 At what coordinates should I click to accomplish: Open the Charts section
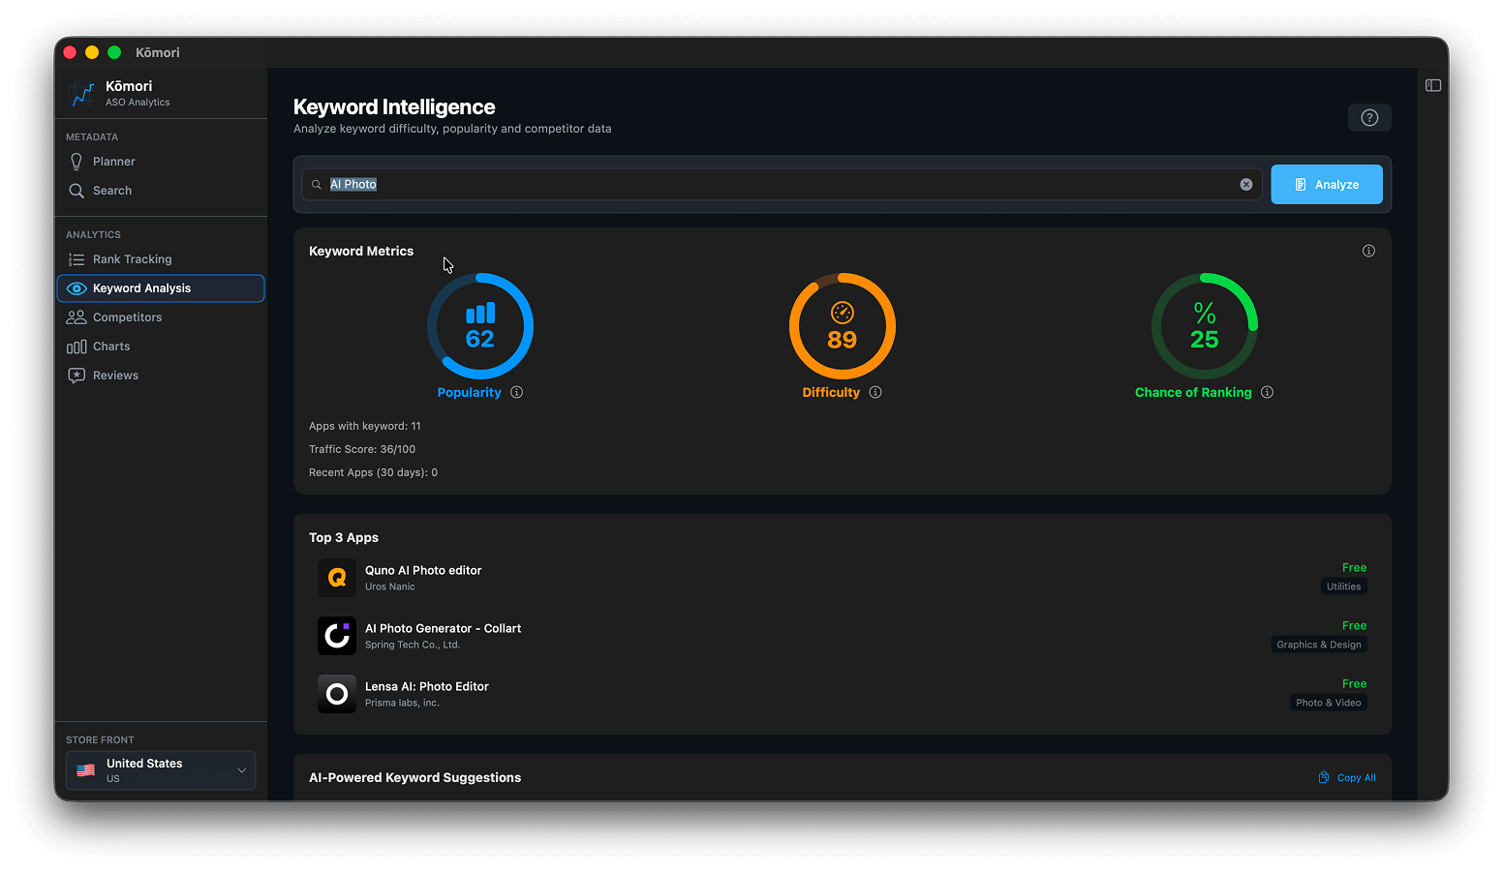click(111, 346)
